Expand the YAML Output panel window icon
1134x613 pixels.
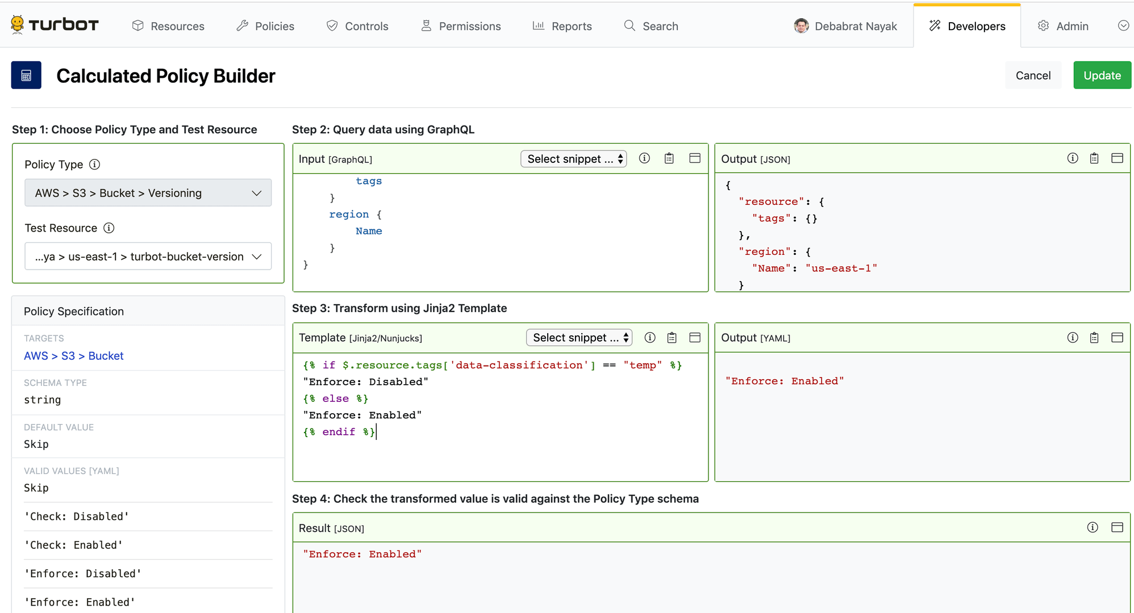[1117, 338]
